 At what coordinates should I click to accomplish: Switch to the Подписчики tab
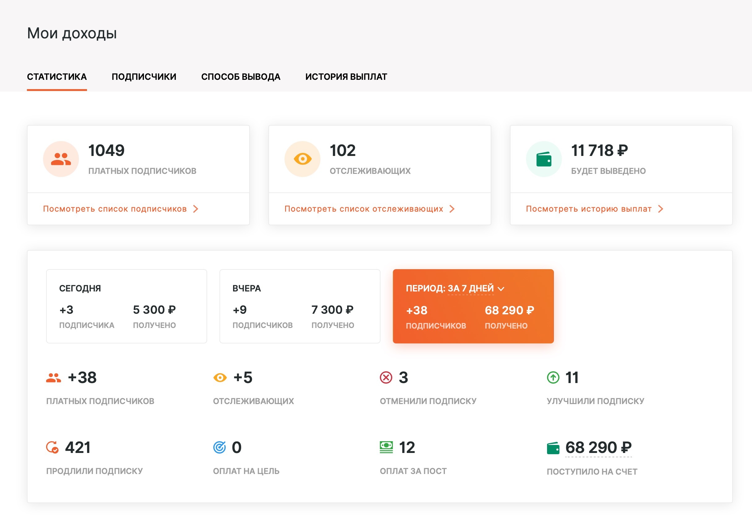(144, 77)
